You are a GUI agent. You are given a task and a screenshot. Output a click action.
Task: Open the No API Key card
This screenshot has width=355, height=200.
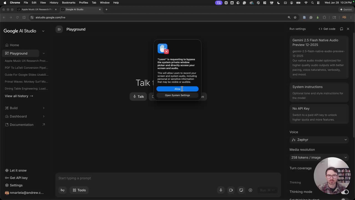pos(319,114)
